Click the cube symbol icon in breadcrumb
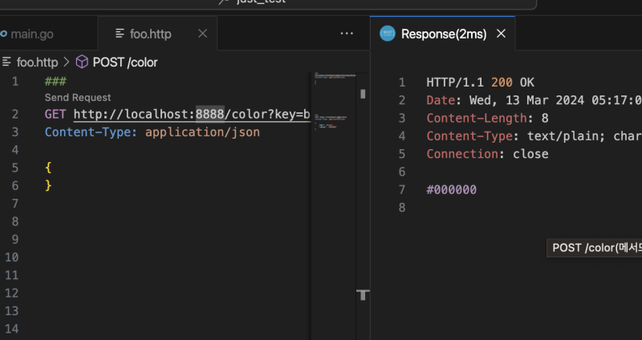The height and width of the screenshot is (340, 642). (81, 61)
